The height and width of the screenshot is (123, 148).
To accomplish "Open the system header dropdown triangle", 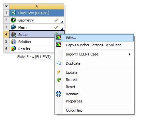I will (6, 6).
